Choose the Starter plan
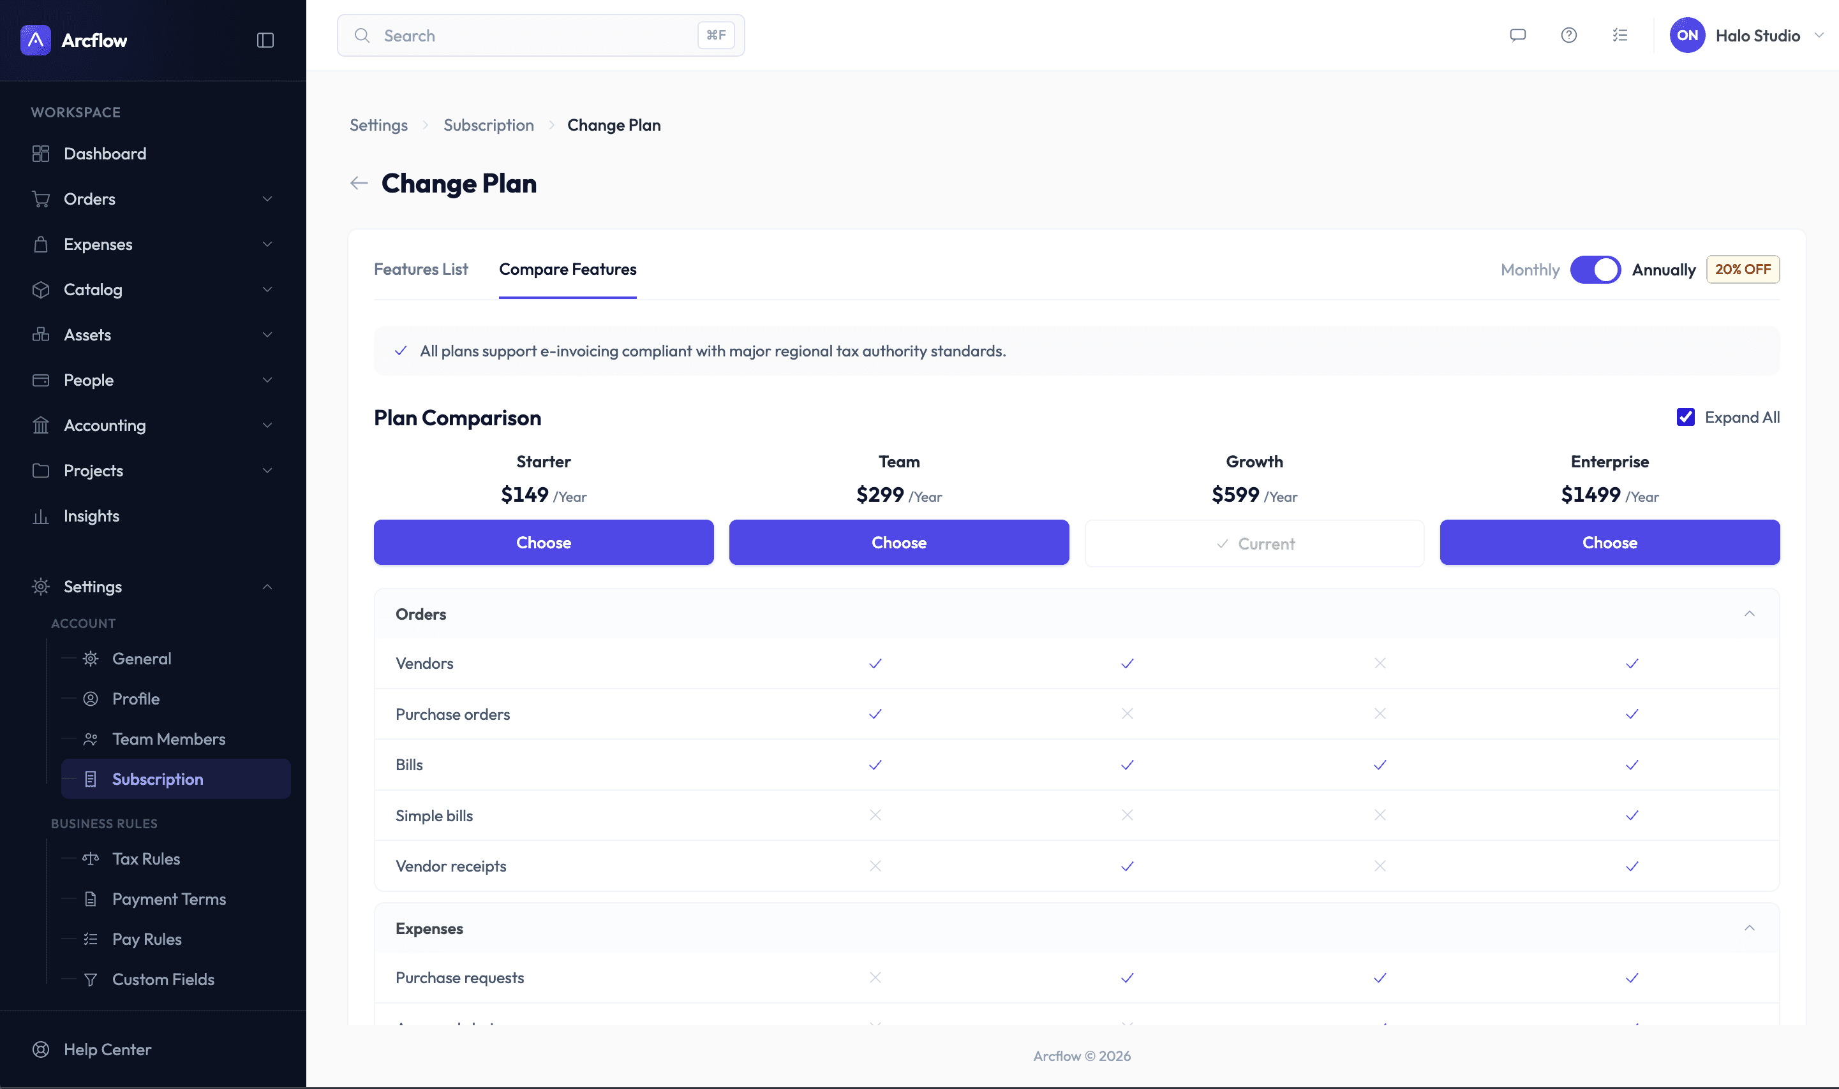This screenshot has width=1839, height=1089. [544, 543]
